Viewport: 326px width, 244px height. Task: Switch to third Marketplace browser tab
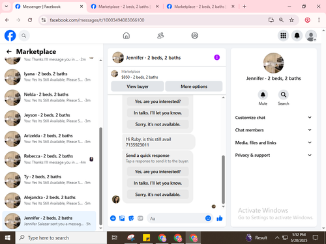(201, 7)
